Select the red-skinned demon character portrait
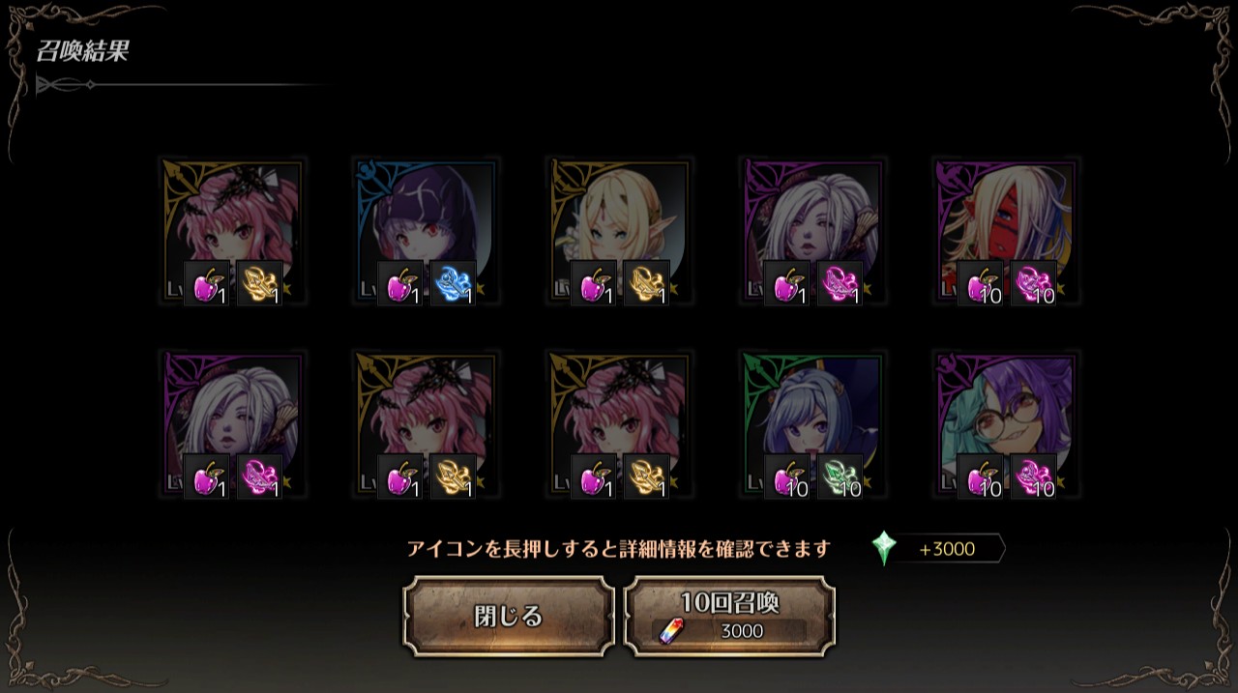The width and height of the screenshot is (1238, 693). tap(1007, 231)
